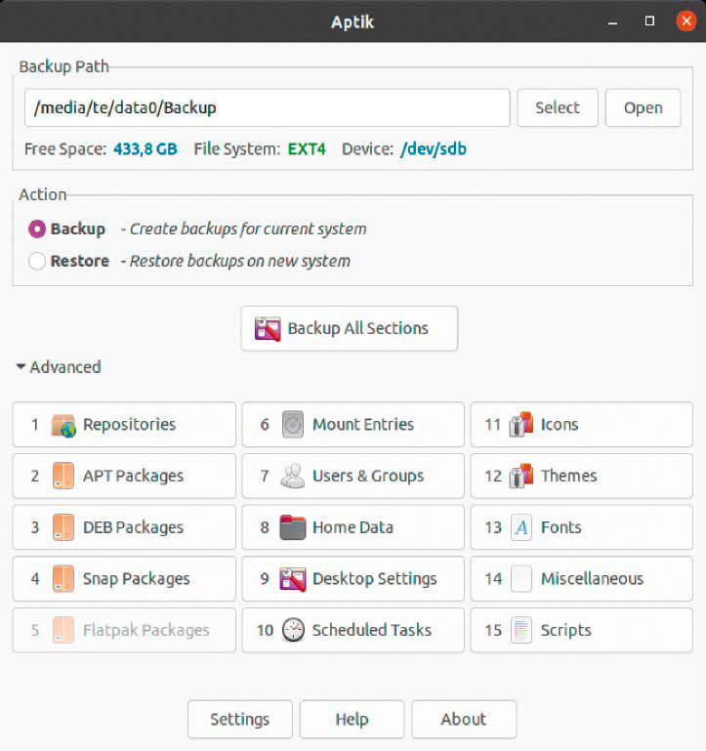
Task: Click the Snap Packages box icon
Action: click(63, 578)
